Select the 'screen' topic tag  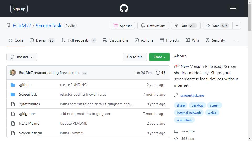click(214, 105)
